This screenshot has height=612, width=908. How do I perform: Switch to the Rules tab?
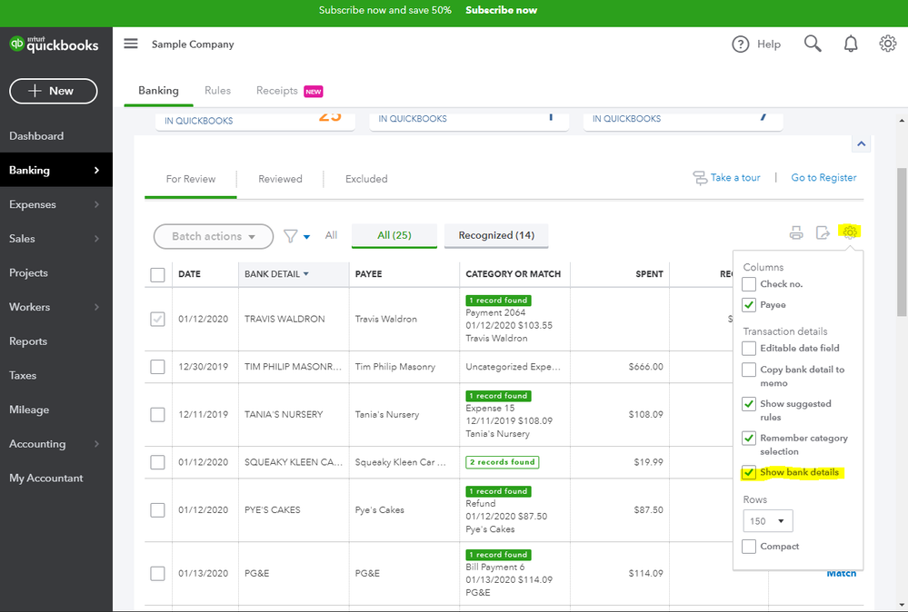click(218, 90)
